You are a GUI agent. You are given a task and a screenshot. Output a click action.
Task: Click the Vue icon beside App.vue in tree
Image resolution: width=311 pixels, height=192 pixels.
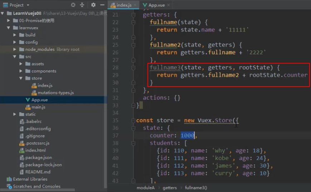28,100
